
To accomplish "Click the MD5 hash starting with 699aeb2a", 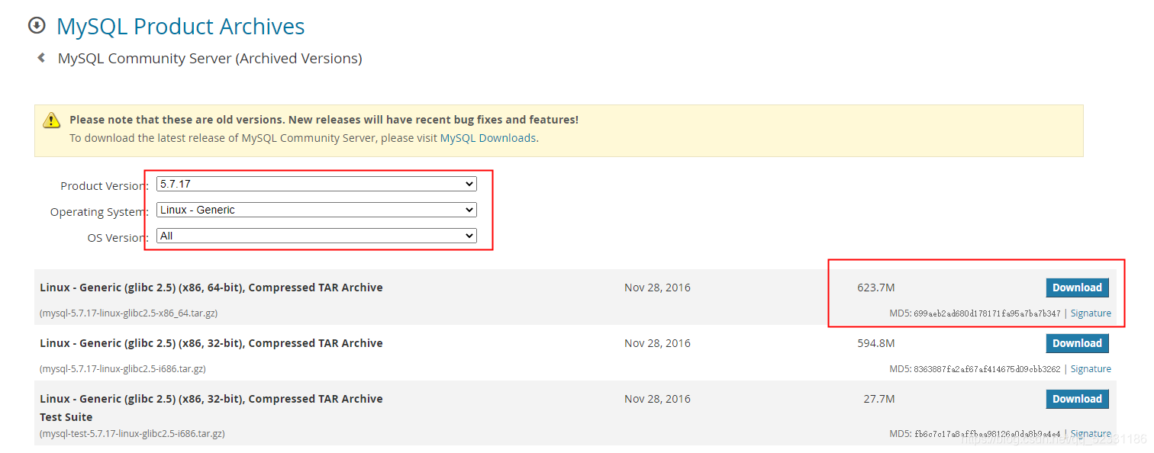I will coord(987,313).
